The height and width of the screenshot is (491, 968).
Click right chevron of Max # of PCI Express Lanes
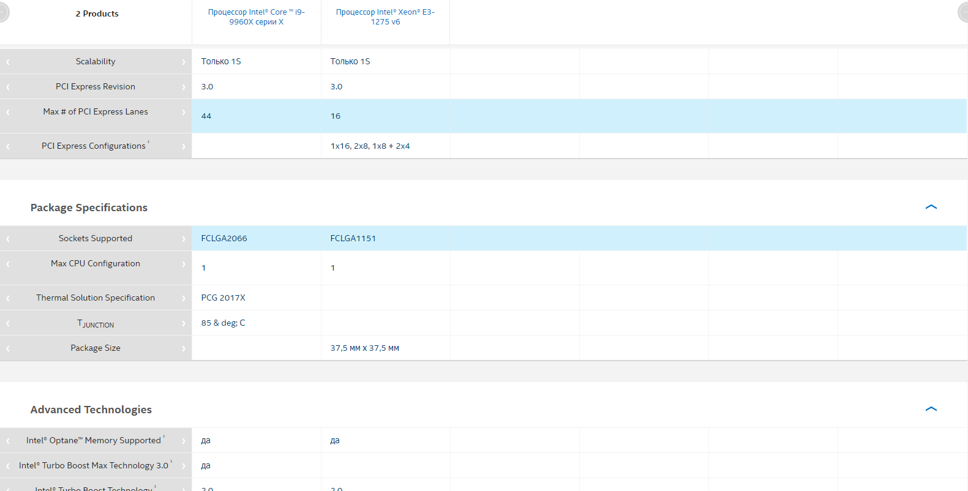(183, 112)
